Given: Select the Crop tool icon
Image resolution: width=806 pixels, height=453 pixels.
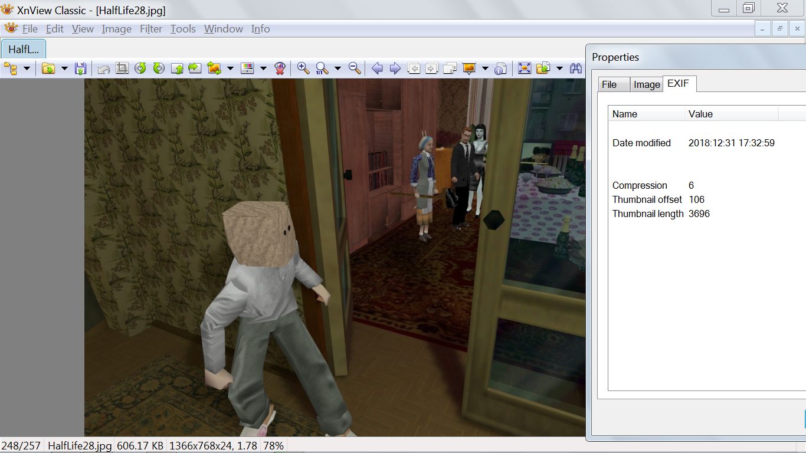Looking at the screenshot, I should [122, 68].
